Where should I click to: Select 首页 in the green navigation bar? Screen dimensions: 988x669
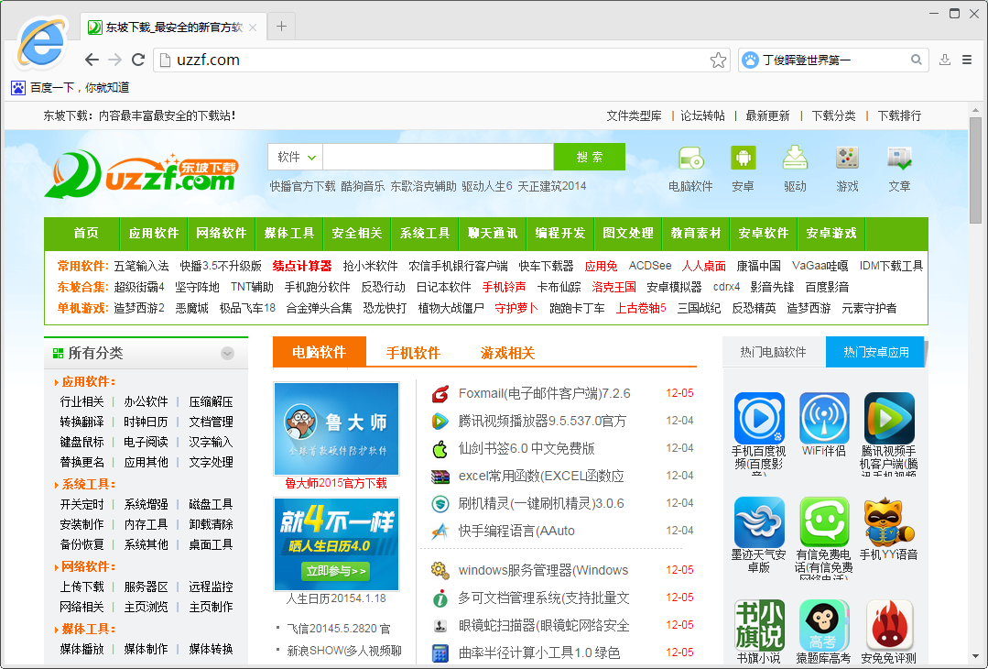click(x=86, y=234)
